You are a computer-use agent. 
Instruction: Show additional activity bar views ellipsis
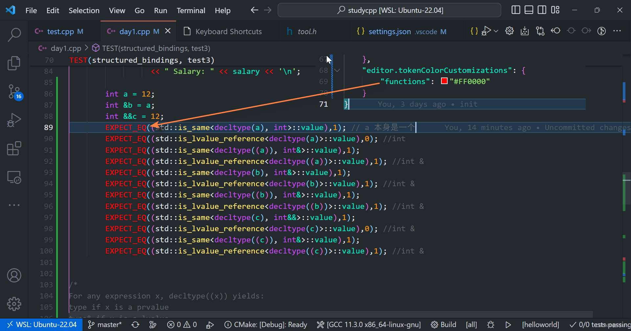coord(14,205)
